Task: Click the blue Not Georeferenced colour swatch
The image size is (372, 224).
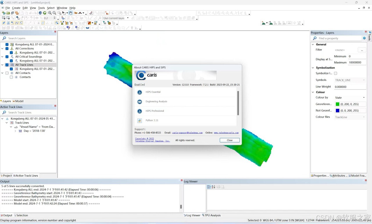Action: [337, 111]
